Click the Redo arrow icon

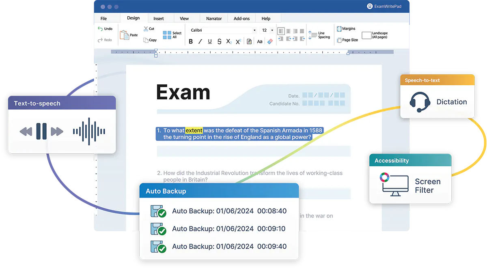[100, 40]
